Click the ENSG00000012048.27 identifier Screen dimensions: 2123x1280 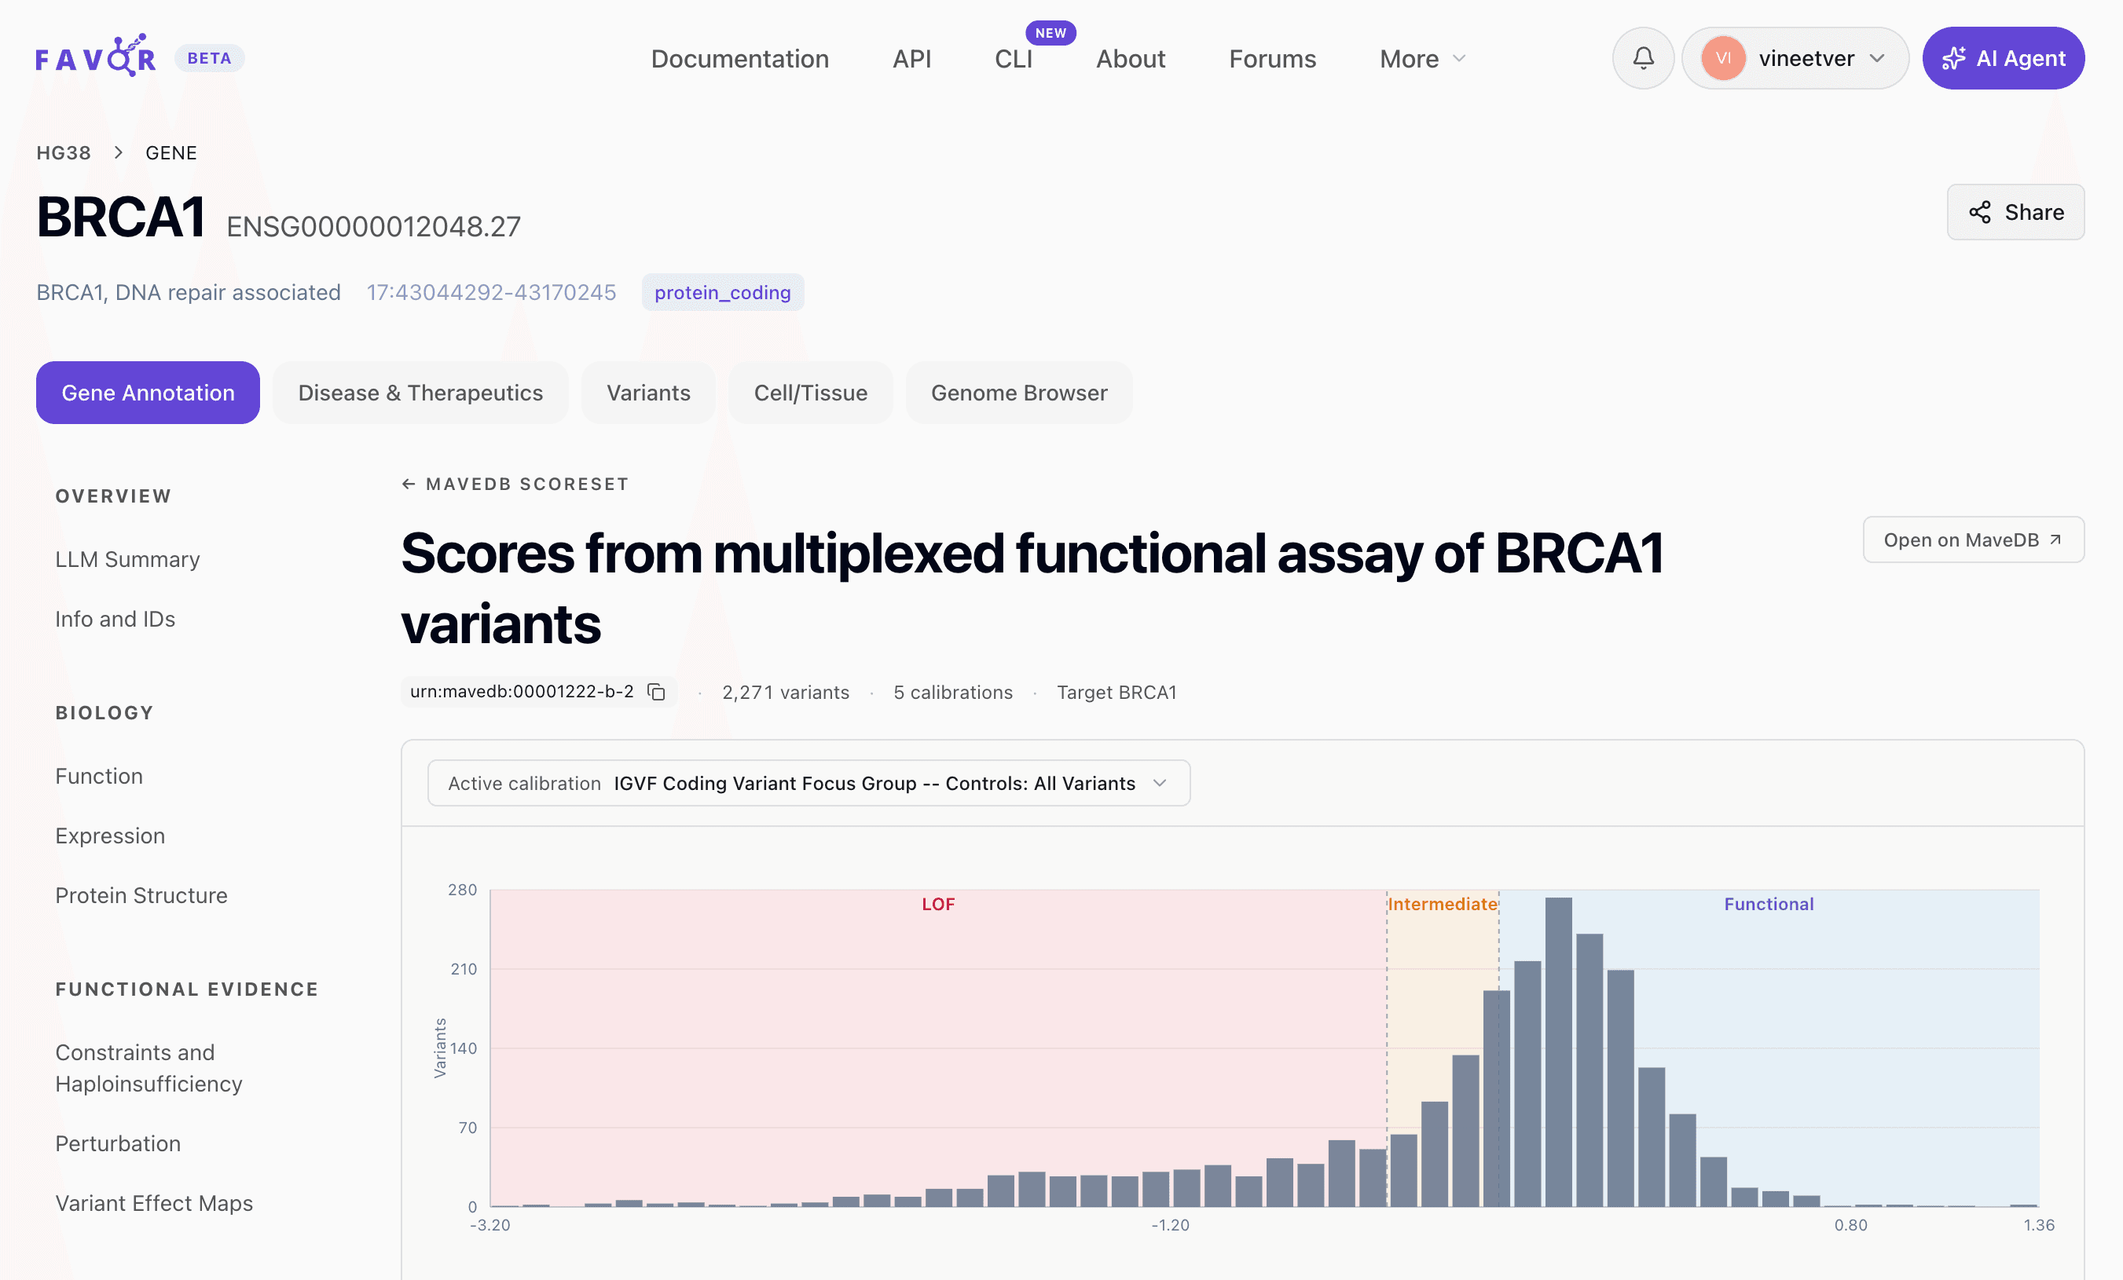[x=374, y=226]
